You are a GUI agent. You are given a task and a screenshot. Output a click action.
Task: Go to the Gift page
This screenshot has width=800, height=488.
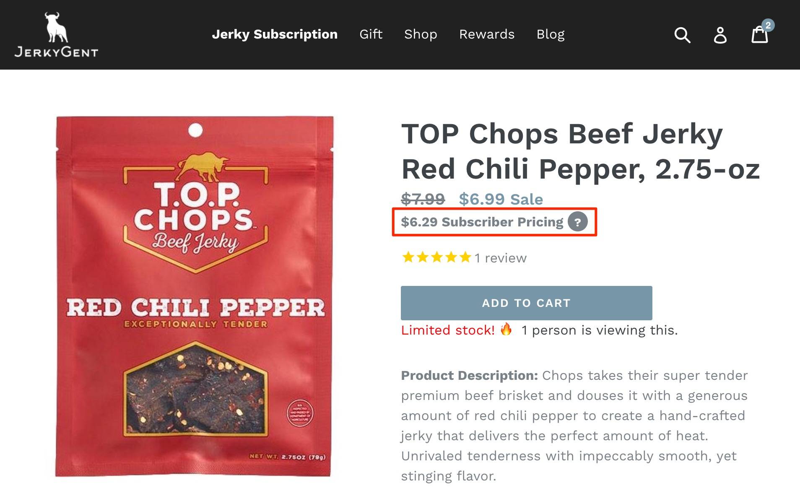click(x=371, y=34)
